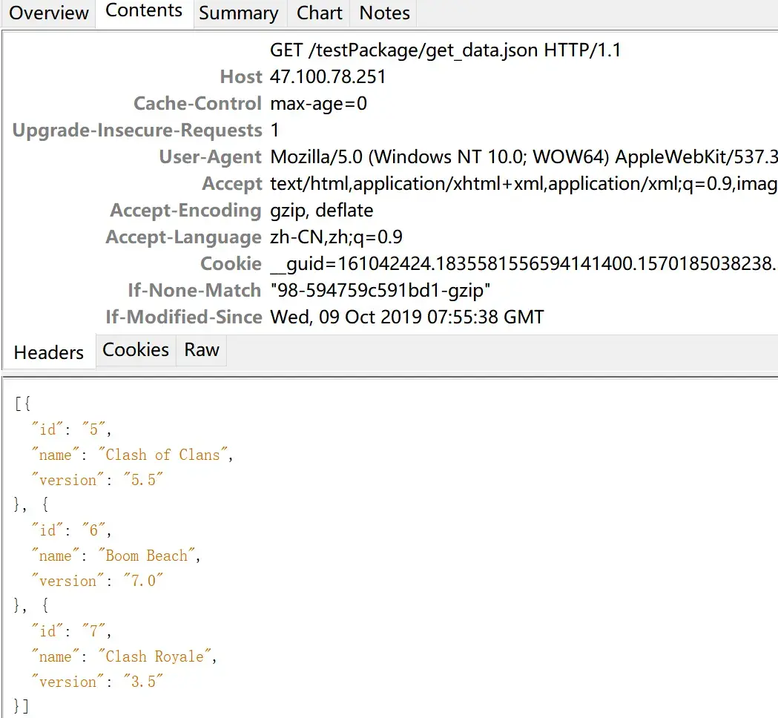
Task: Click the "version": "7.0" line
Action: click(96, 581)
